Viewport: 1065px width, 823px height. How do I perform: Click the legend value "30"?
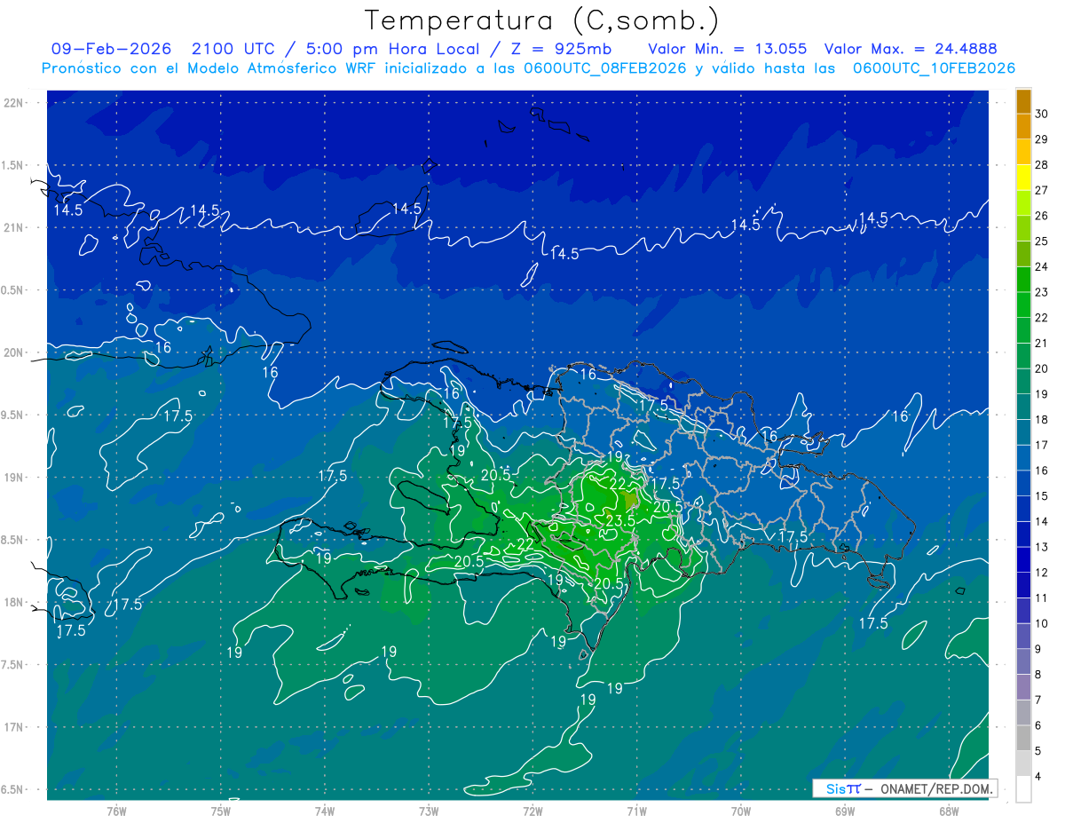click(x=1042, y=114)
